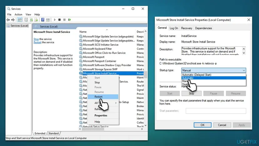The width and height of the screenshot is (259, 146).
Task: Switch to the Standard tab at bottom
Action: pos(53,133)
